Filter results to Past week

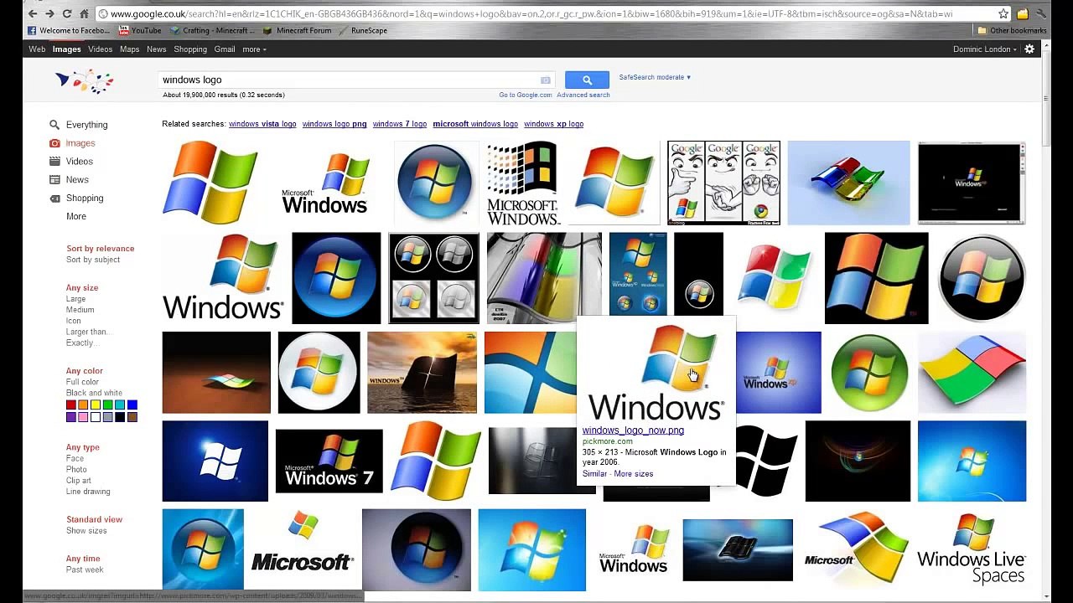point(85,569)
